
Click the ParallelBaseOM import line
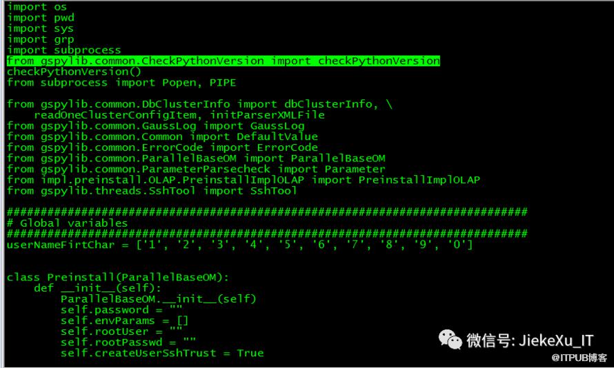pyautogui.click(x=196, y=158)
